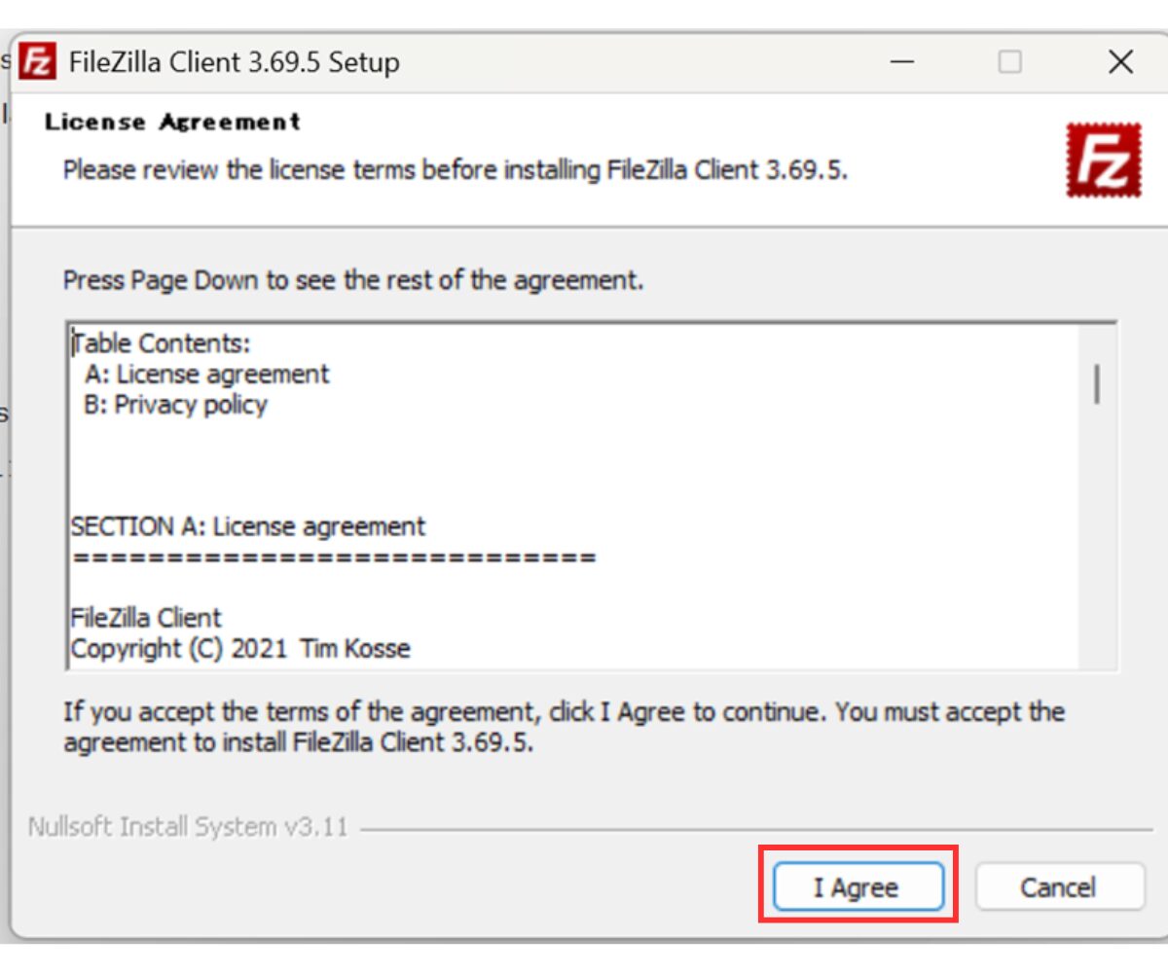Viewport: 1168px width, 973px height.
Task: Click the license text scrollbar thumb
Action: pyautogui.click(x=1097, y=383)
